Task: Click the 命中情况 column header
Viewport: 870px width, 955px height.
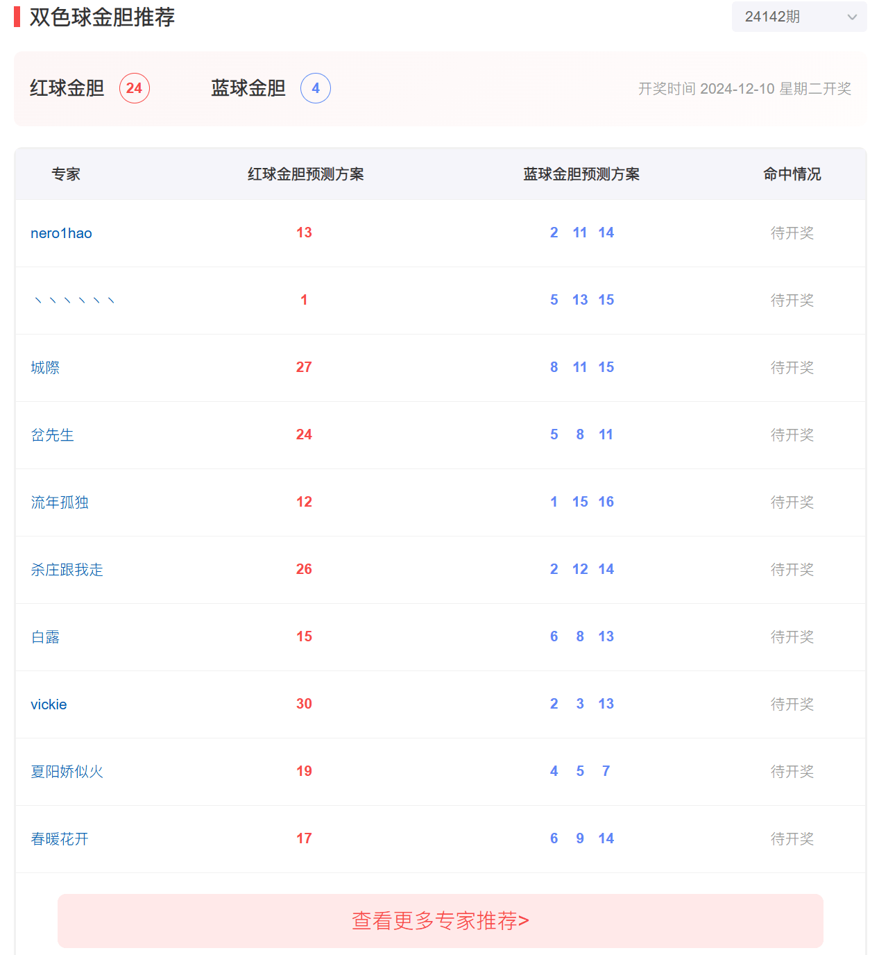Action: point(792,174)
